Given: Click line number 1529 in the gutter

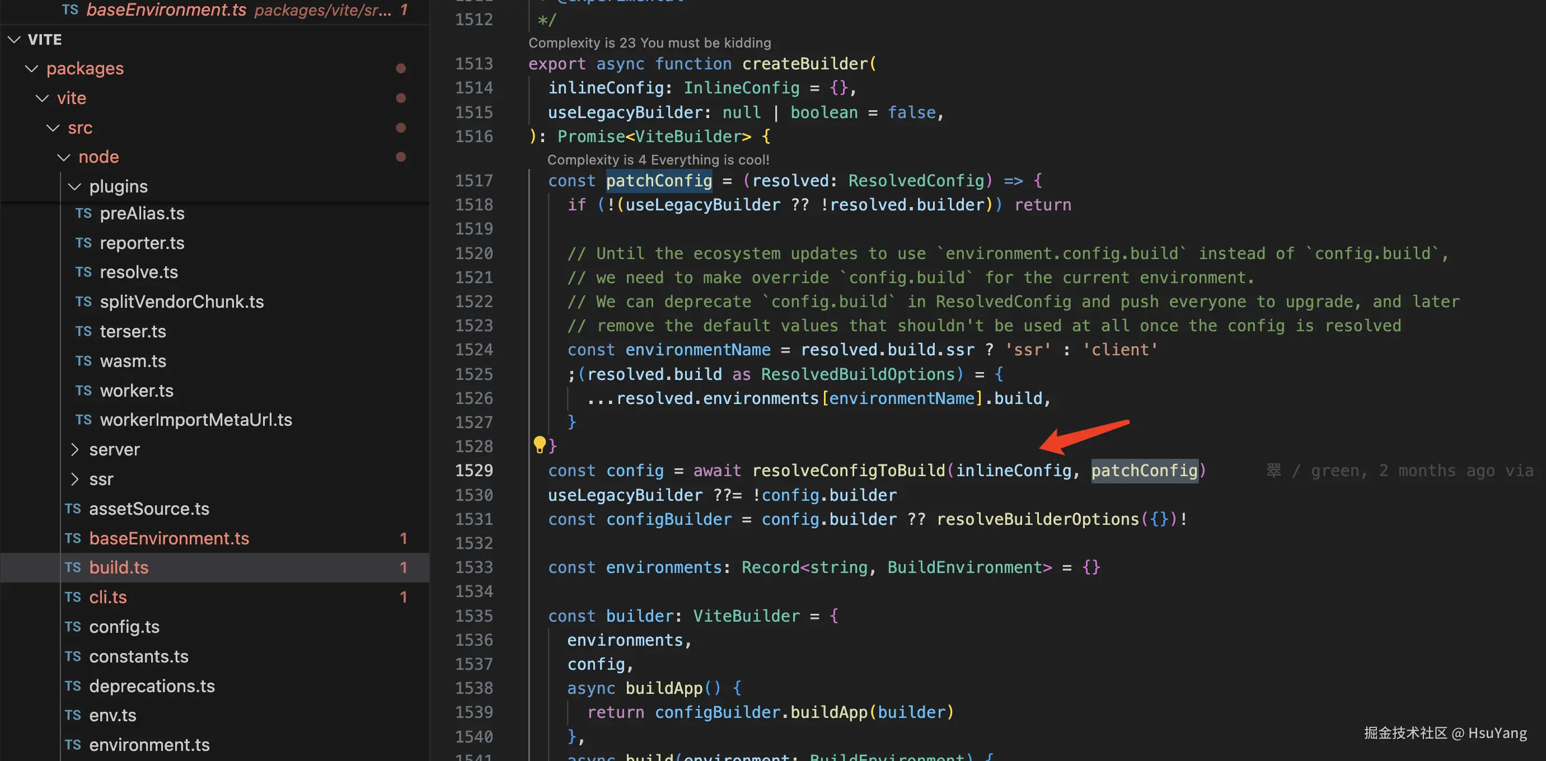Looking at the screenshot, I should point(474,471).
